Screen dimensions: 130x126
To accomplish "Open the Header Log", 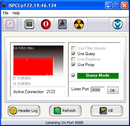I will coord(24,111).
